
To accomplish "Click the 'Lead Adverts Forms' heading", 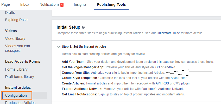I will [23, 62].
